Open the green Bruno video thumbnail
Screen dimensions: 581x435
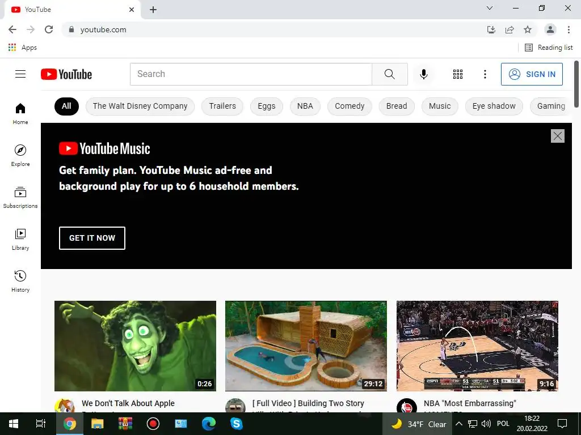[x=135, y=346]
